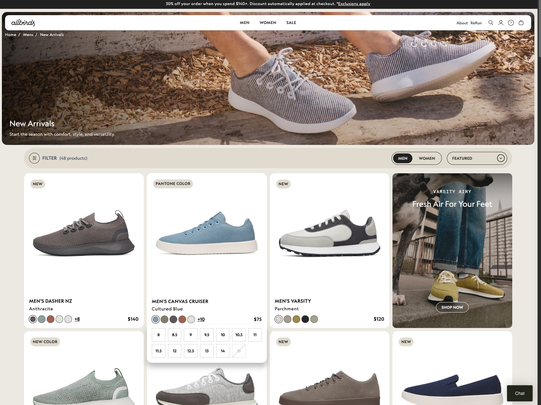Screen dimensions: 541x405
Task: Open the brown suede shoe image
Action: click(330, 388)
